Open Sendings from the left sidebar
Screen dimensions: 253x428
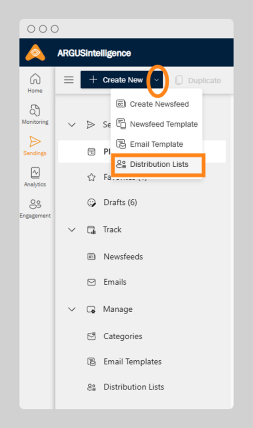pos(35,145)
